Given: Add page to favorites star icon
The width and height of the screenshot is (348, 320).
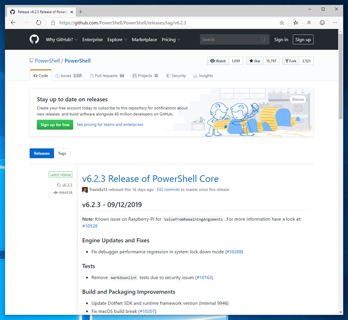Looking at the screenshot, I should [x=282, y=22].
